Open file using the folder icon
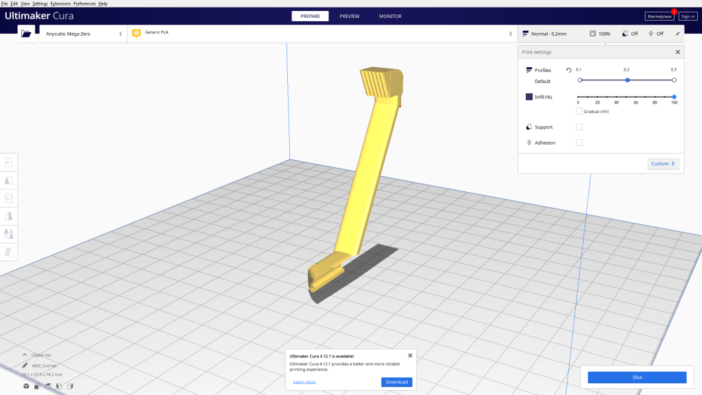 pos(26,34)
